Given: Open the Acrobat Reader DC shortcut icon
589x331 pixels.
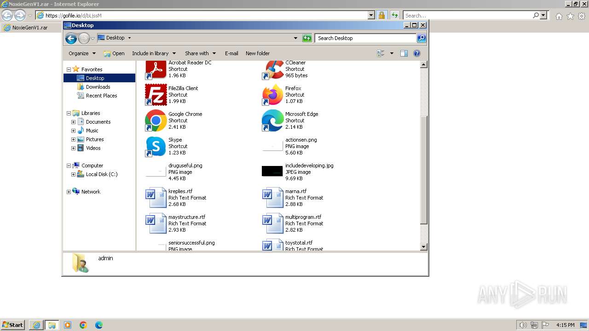Looking at the screenshot, I should (x=156, y=70).
